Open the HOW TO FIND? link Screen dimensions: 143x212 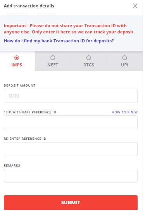[124, 112]
